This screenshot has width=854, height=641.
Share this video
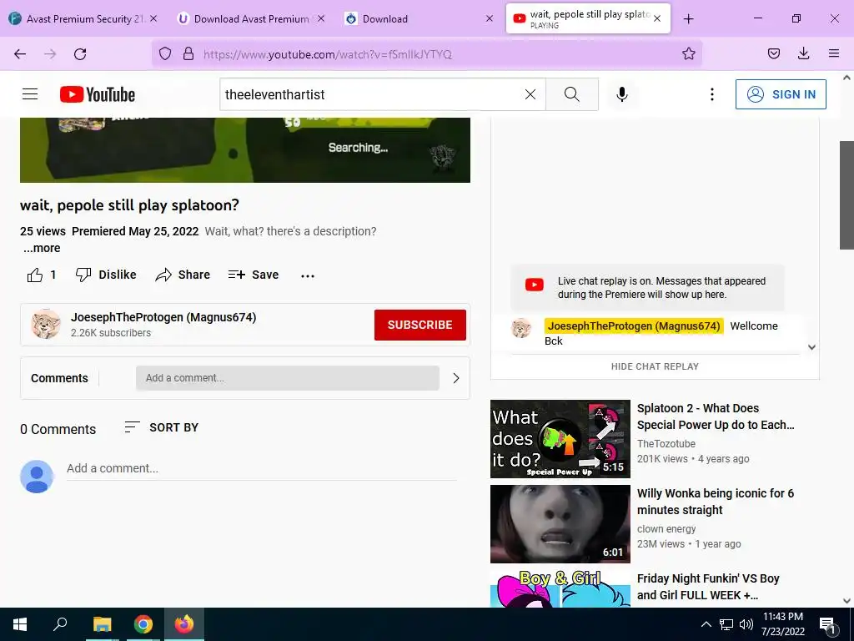tap(183, 275)
